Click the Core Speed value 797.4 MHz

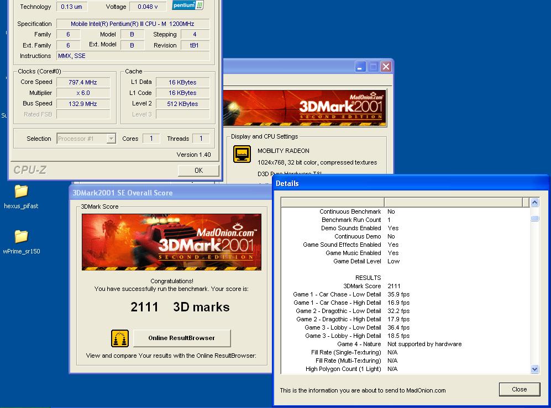83,82
